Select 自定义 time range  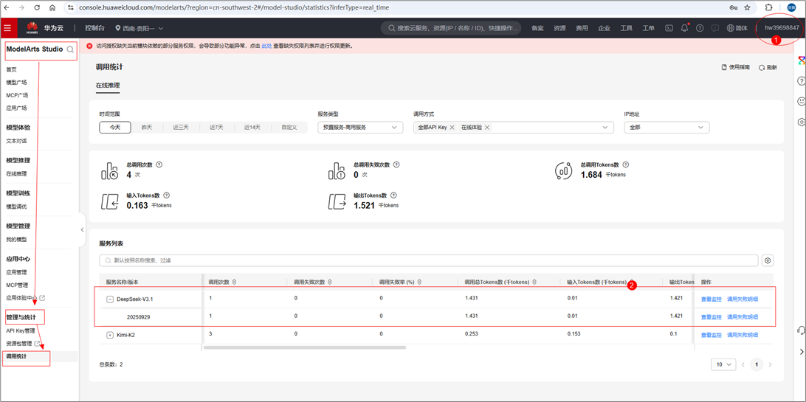pyautogui.click(x=289, y=128)
